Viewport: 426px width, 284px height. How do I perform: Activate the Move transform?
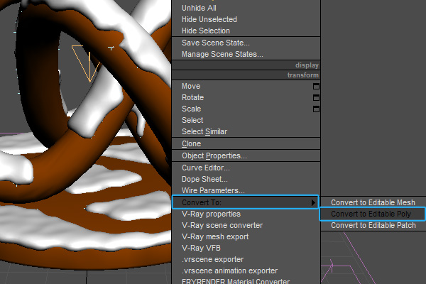[x=191, y=86]
